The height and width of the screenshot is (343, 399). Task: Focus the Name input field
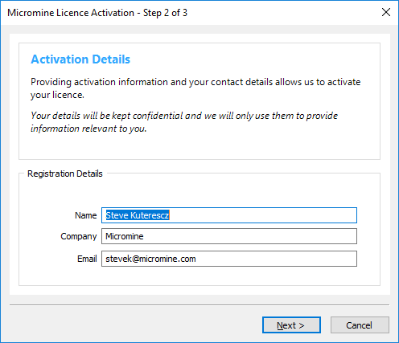229,215
